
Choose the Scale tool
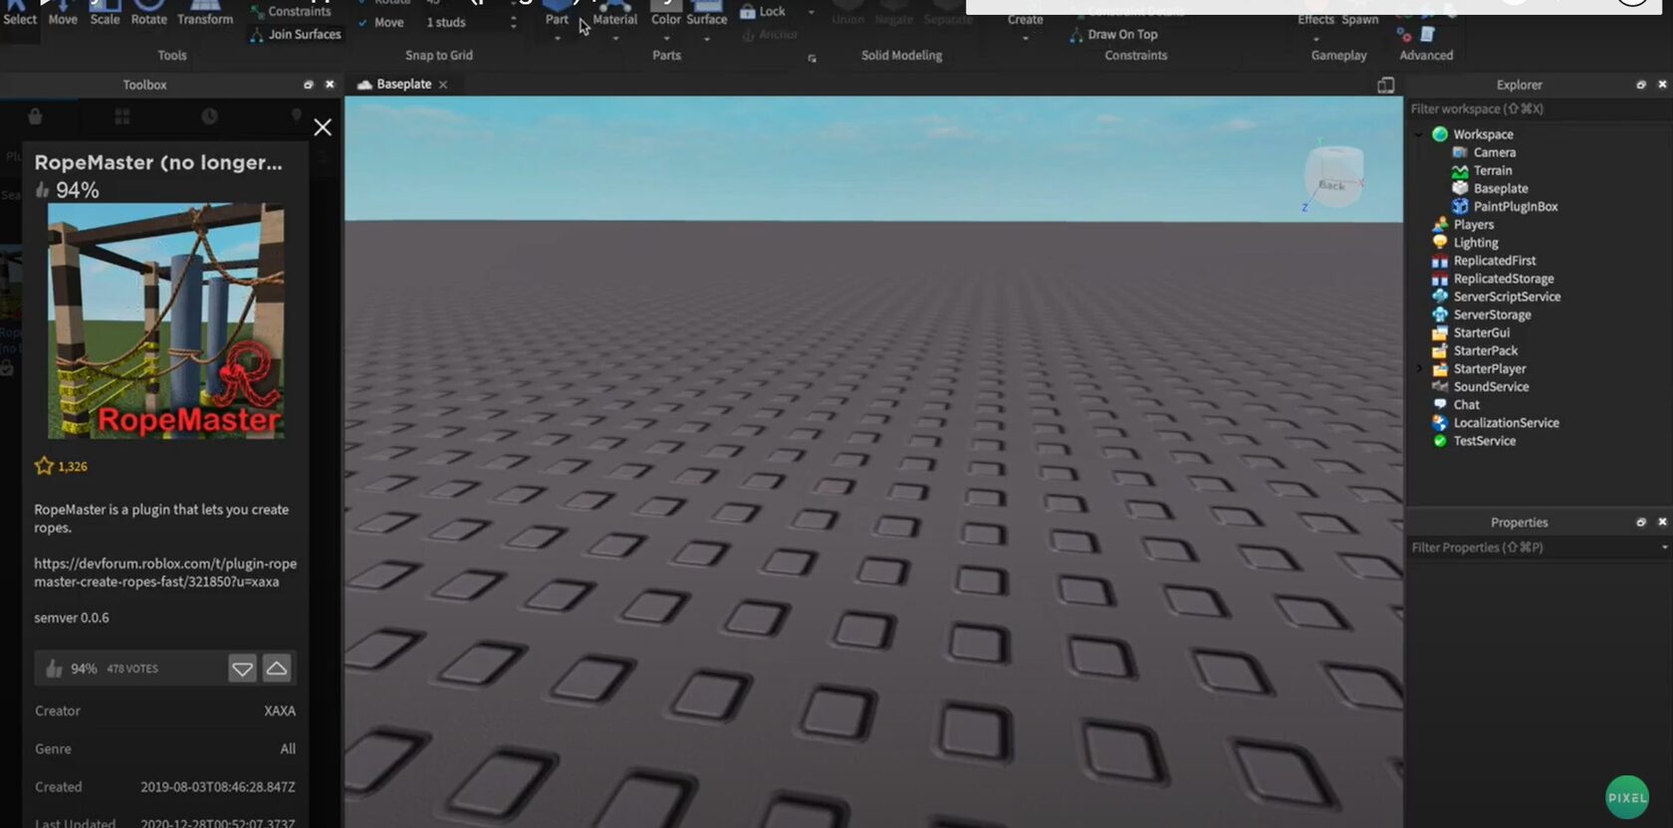(x=105, y=14)
